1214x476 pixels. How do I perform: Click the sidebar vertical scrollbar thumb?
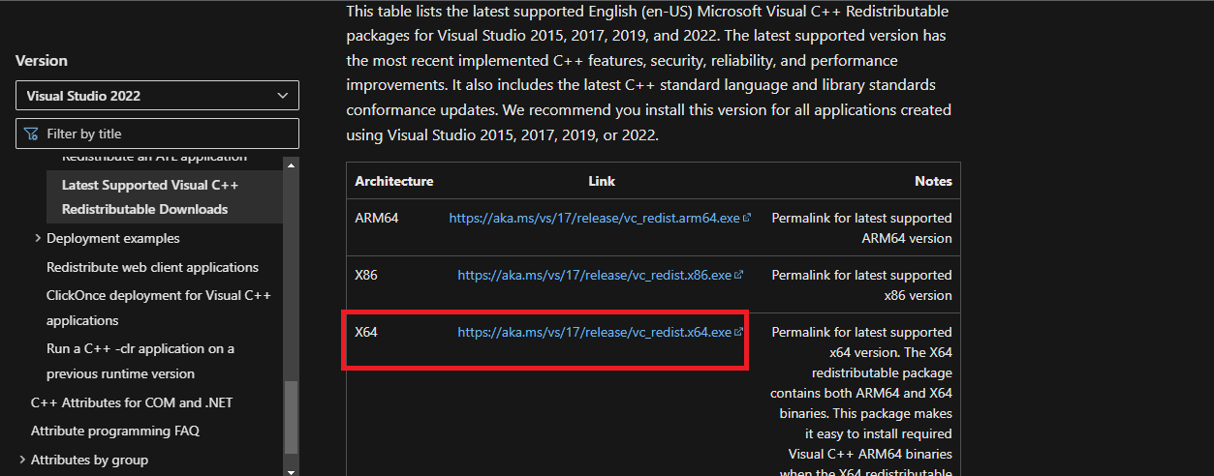(x=291, y=416)
